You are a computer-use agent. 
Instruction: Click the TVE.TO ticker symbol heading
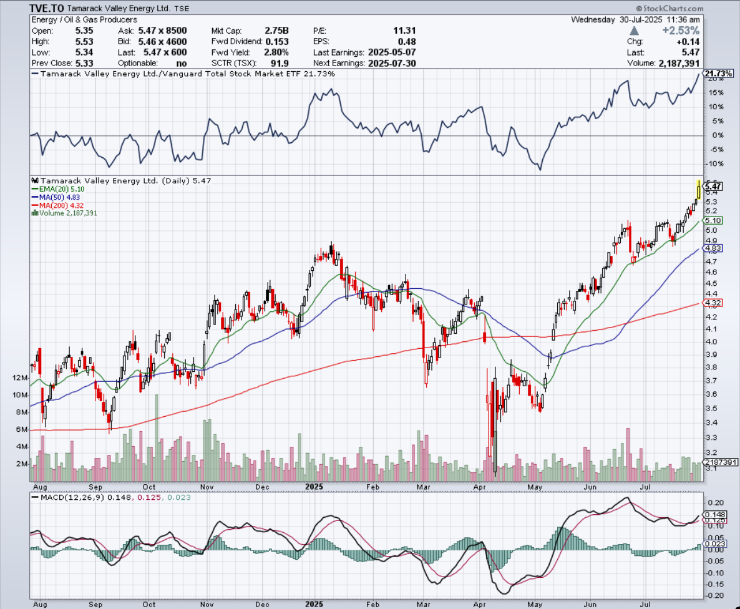tap(46, 9)
